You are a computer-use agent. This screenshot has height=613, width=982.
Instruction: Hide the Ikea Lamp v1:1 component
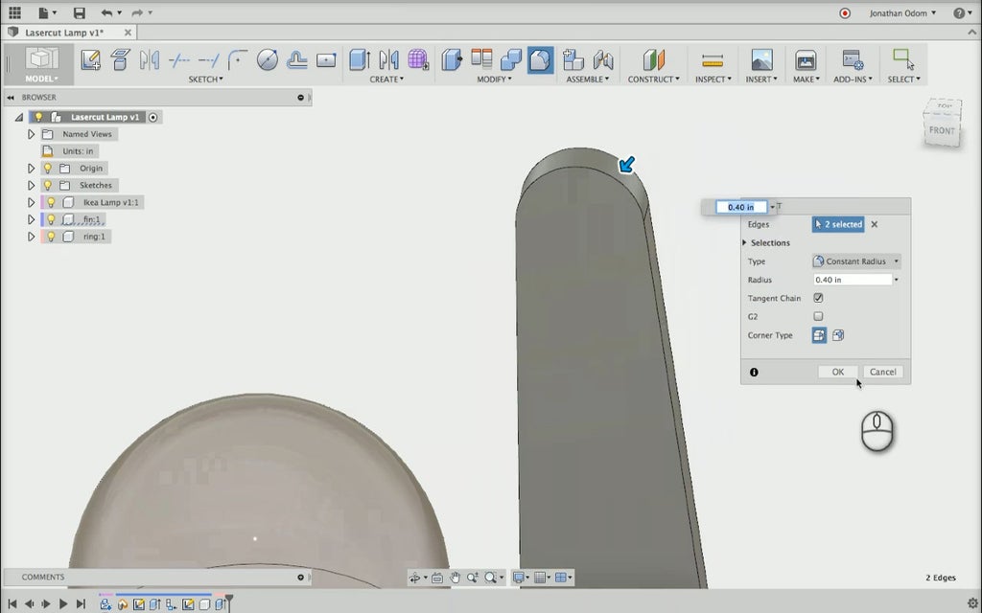[x=52, y=202]
